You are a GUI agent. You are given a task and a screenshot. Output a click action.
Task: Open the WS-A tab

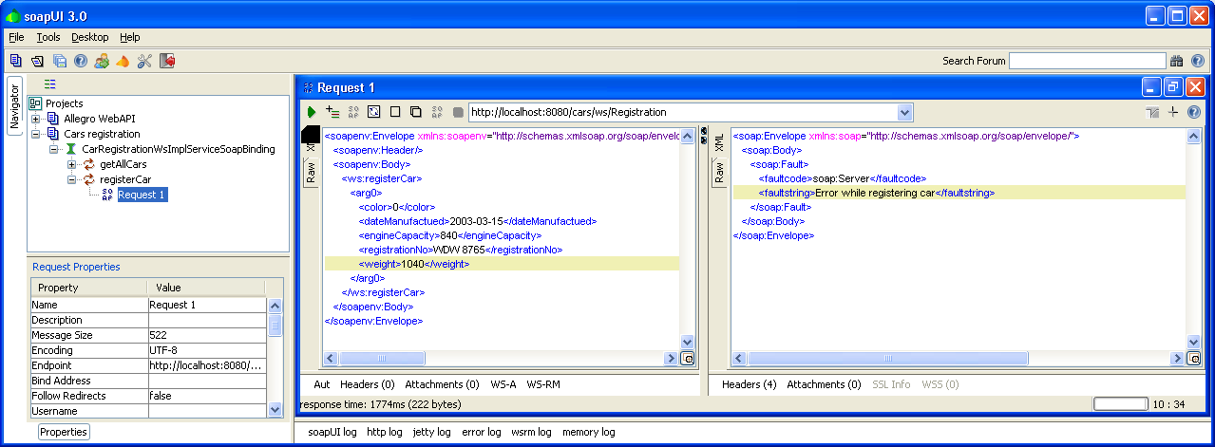tap(503, 384)
